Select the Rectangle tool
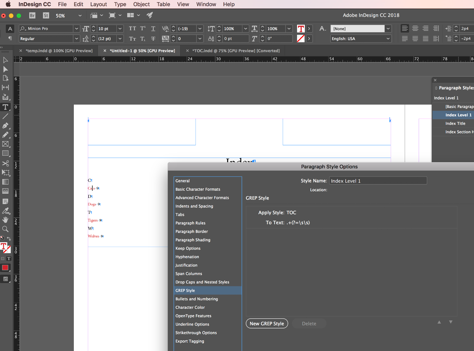The height and width of the screenshot is (351, 474). (6, 153)
